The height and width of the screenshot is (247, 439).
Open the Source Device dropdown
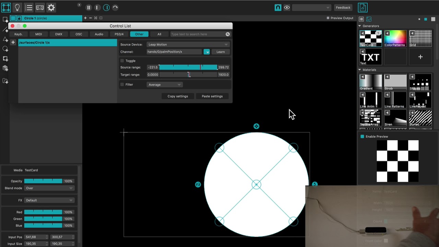pyautogui.click(x=188, y=45)
